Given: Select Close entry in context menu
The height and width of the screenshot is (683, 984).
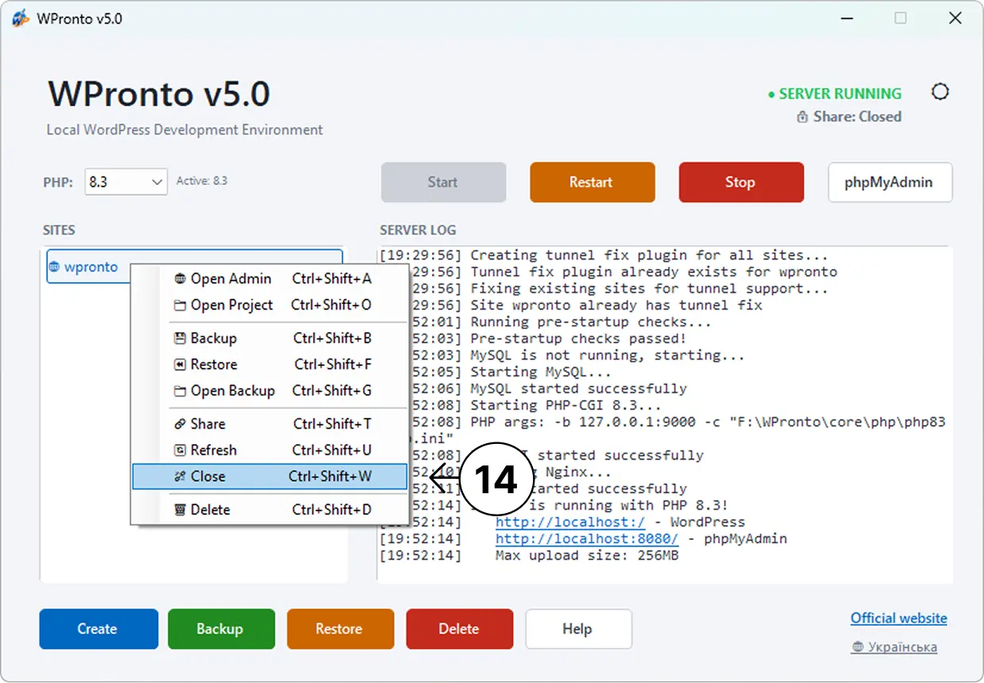Looking at the screenshot, I should click(269, 477).
